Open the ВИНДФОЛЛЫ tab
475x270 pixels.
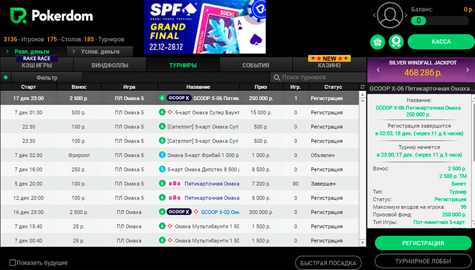click(110, 65)
